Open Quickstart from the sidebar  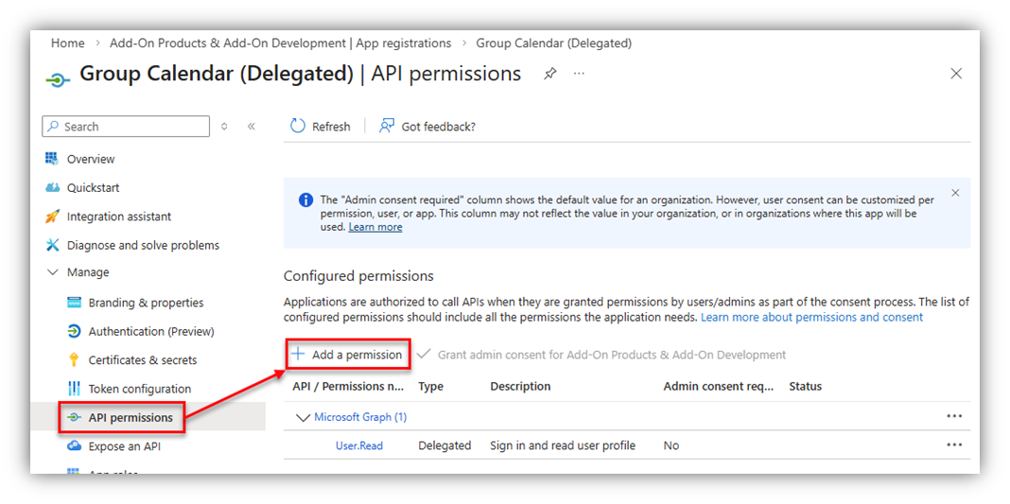[93, 188]
